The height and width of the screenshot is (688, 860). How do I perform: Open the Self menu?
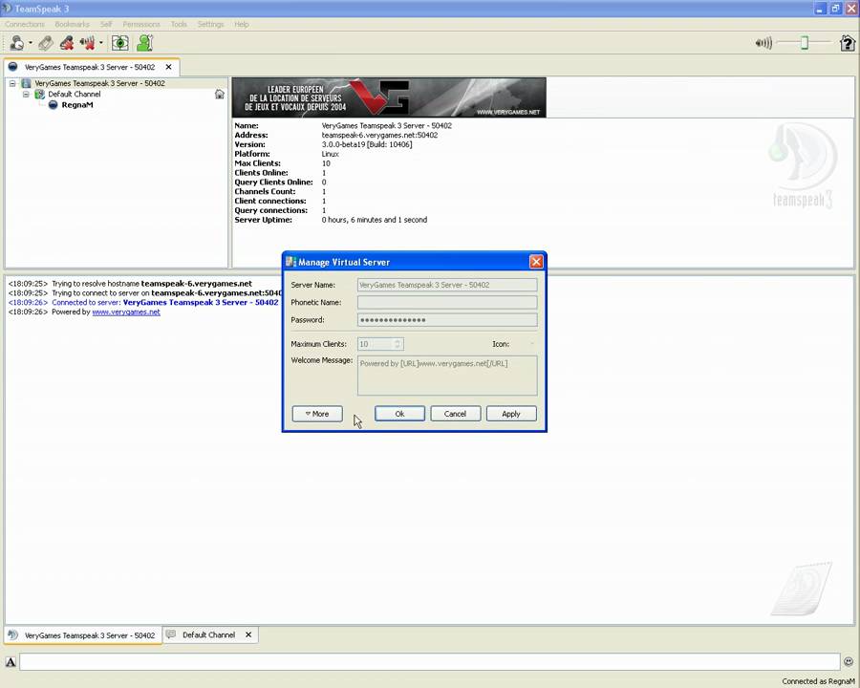106,24
